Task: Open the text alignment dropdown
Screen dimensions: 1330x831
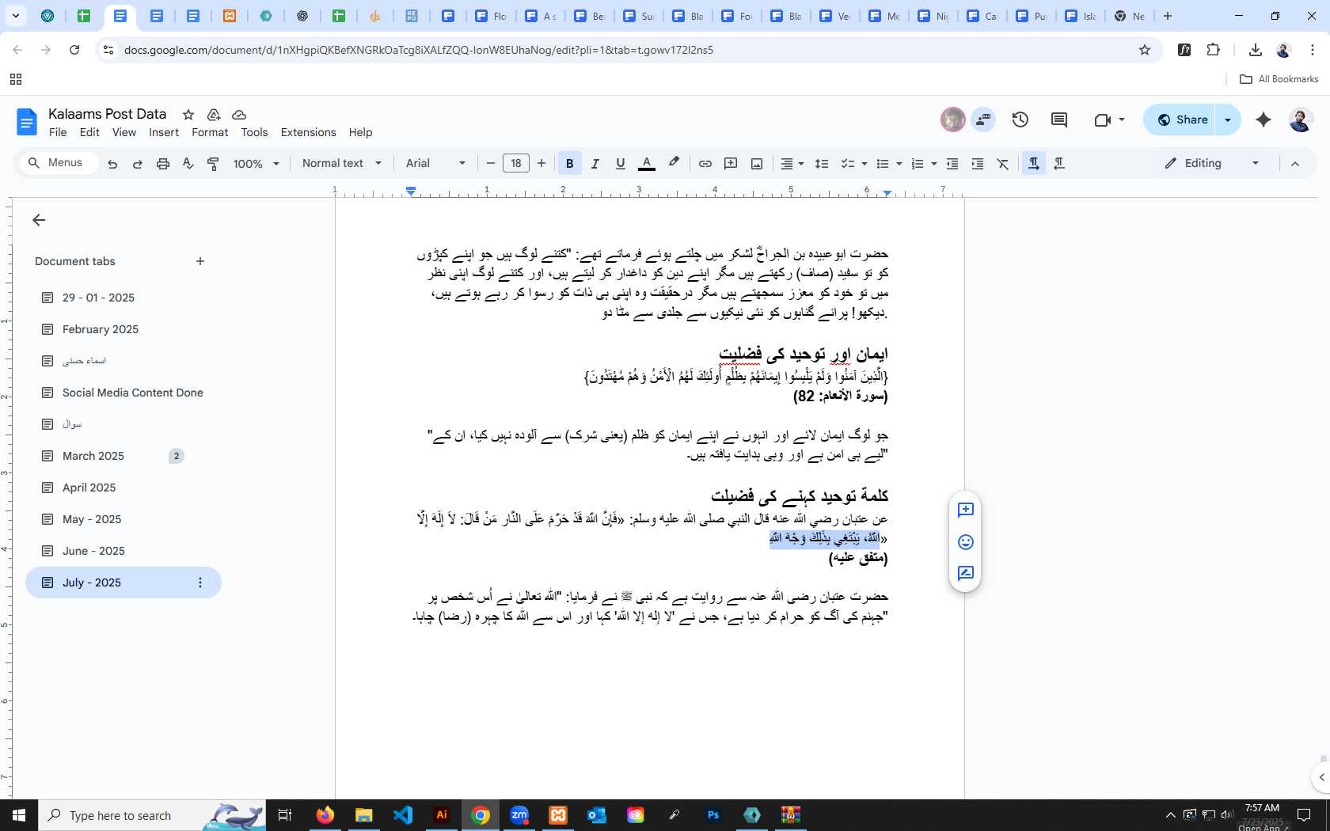Action: pyautogui.click(x=792, y=164)
